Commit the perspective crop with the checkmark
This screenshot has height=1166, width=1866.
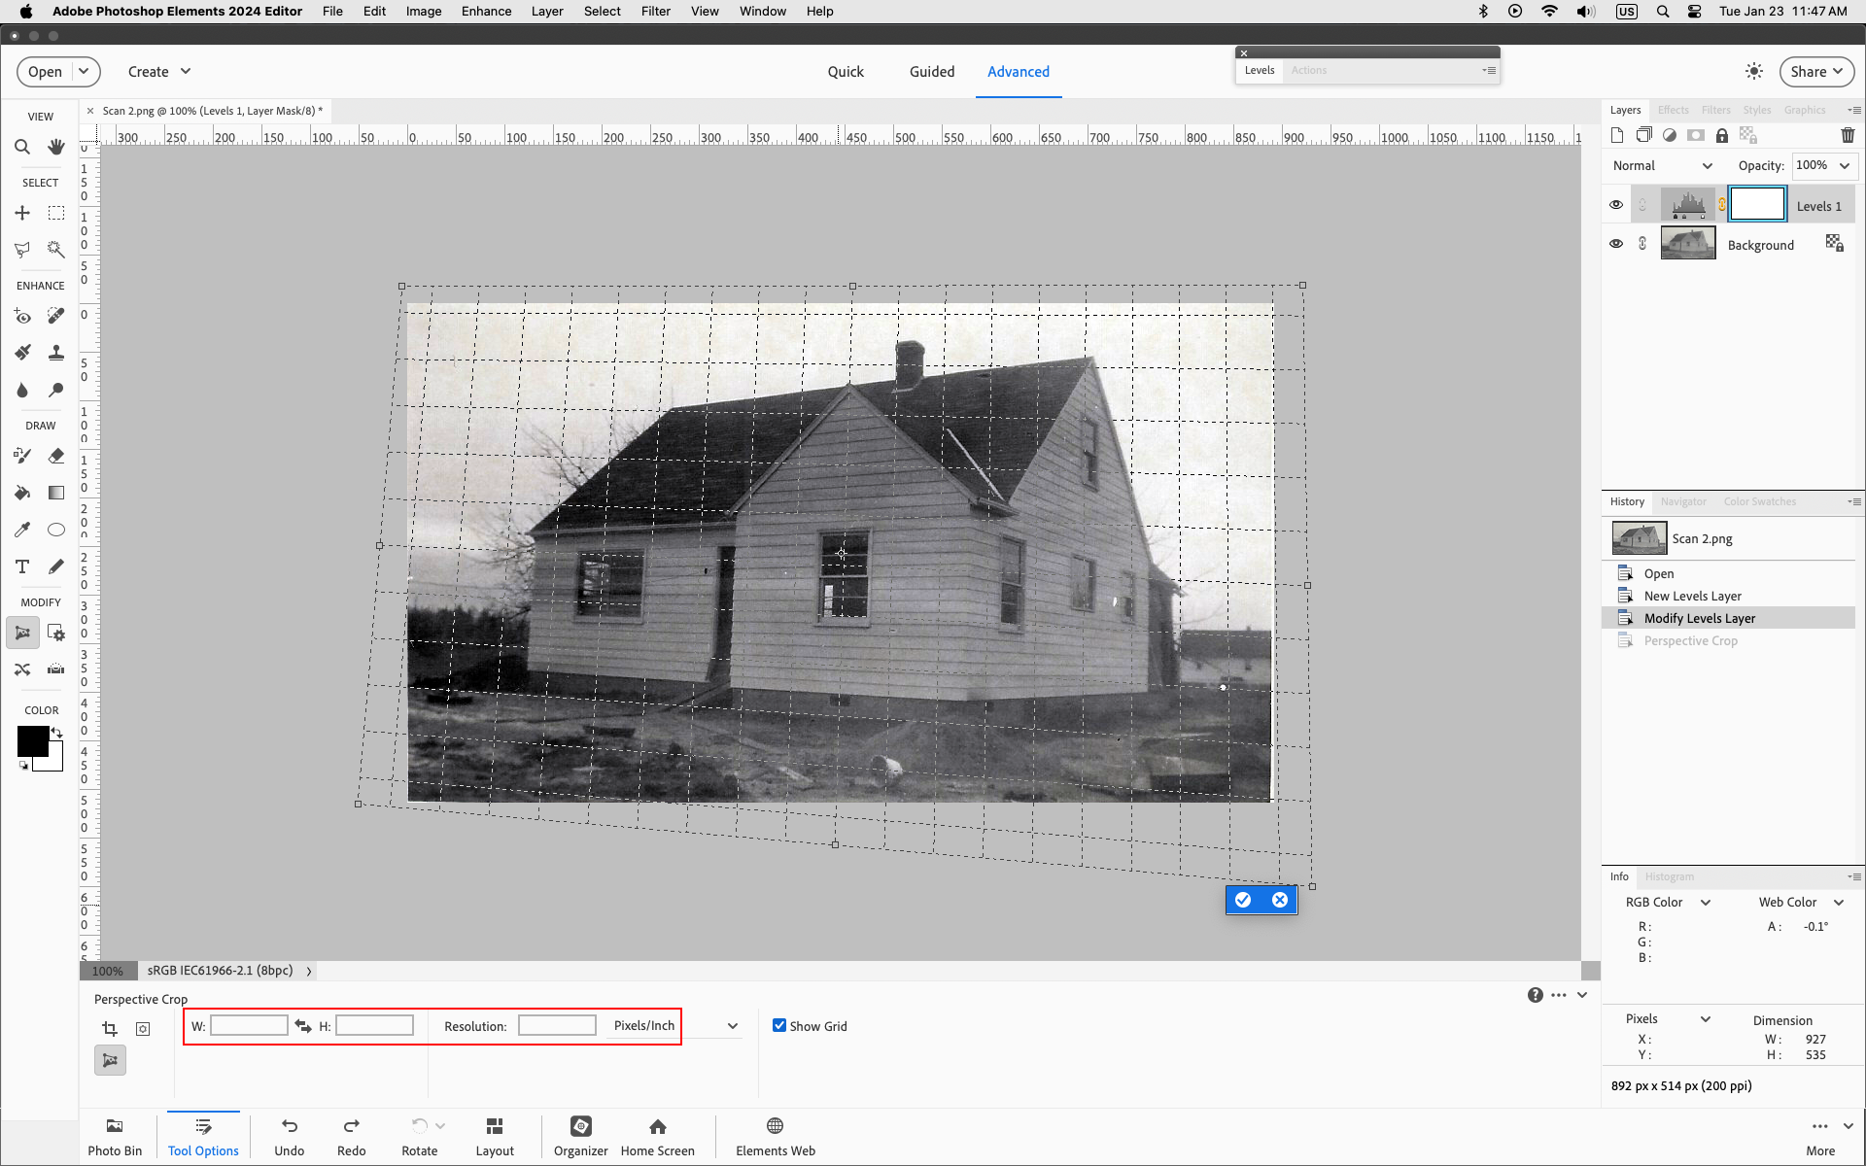[x=1243, y=900]
